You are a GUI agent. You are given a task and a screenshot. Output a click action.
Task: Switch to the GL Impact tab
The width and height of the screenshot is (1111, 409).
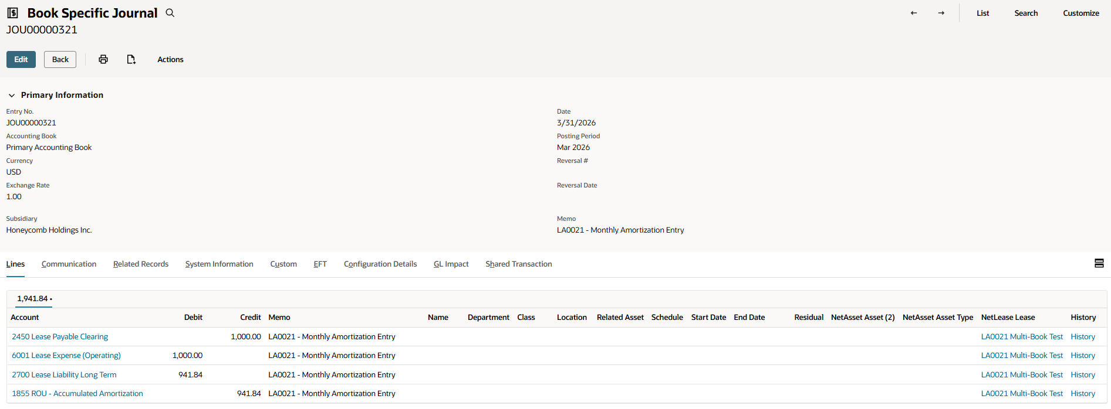point(451,264)
